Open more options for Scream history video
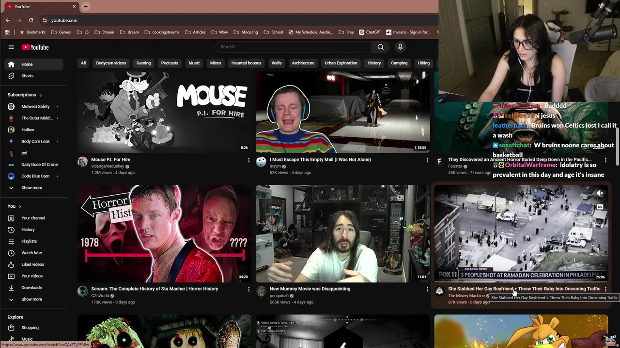This screenshot has height=348, width=620. tap(249, 290)
